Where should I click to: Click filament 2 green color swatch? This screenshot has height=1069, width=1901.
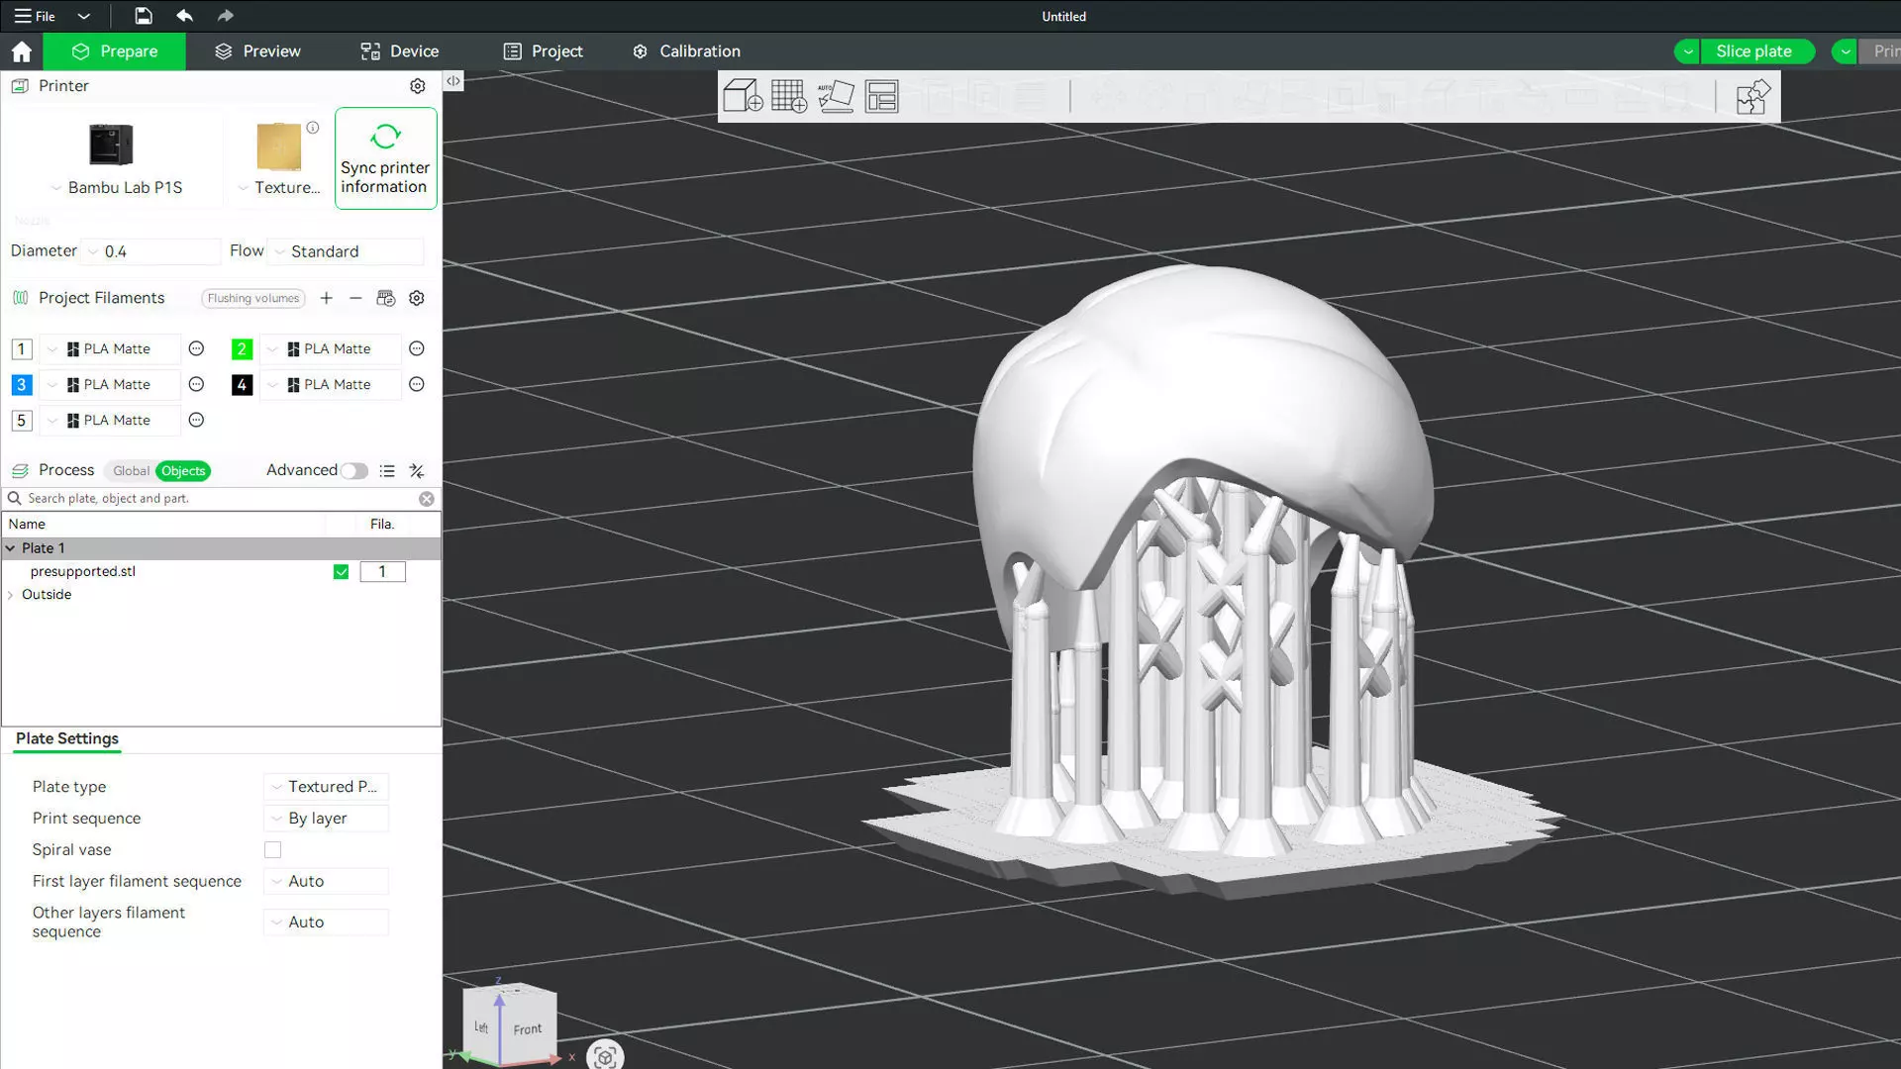click(x=242, y=349)
